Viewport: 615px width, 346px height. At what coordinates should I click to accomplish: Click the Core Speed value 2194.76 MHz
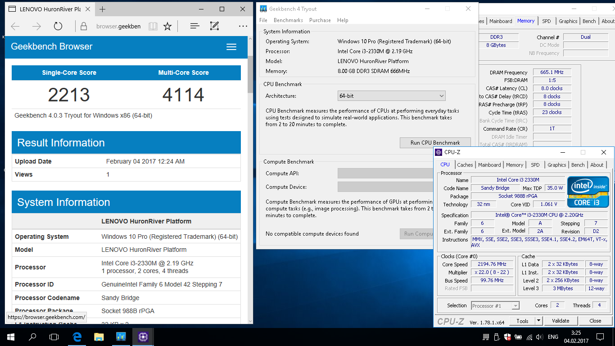click(493, 264)
